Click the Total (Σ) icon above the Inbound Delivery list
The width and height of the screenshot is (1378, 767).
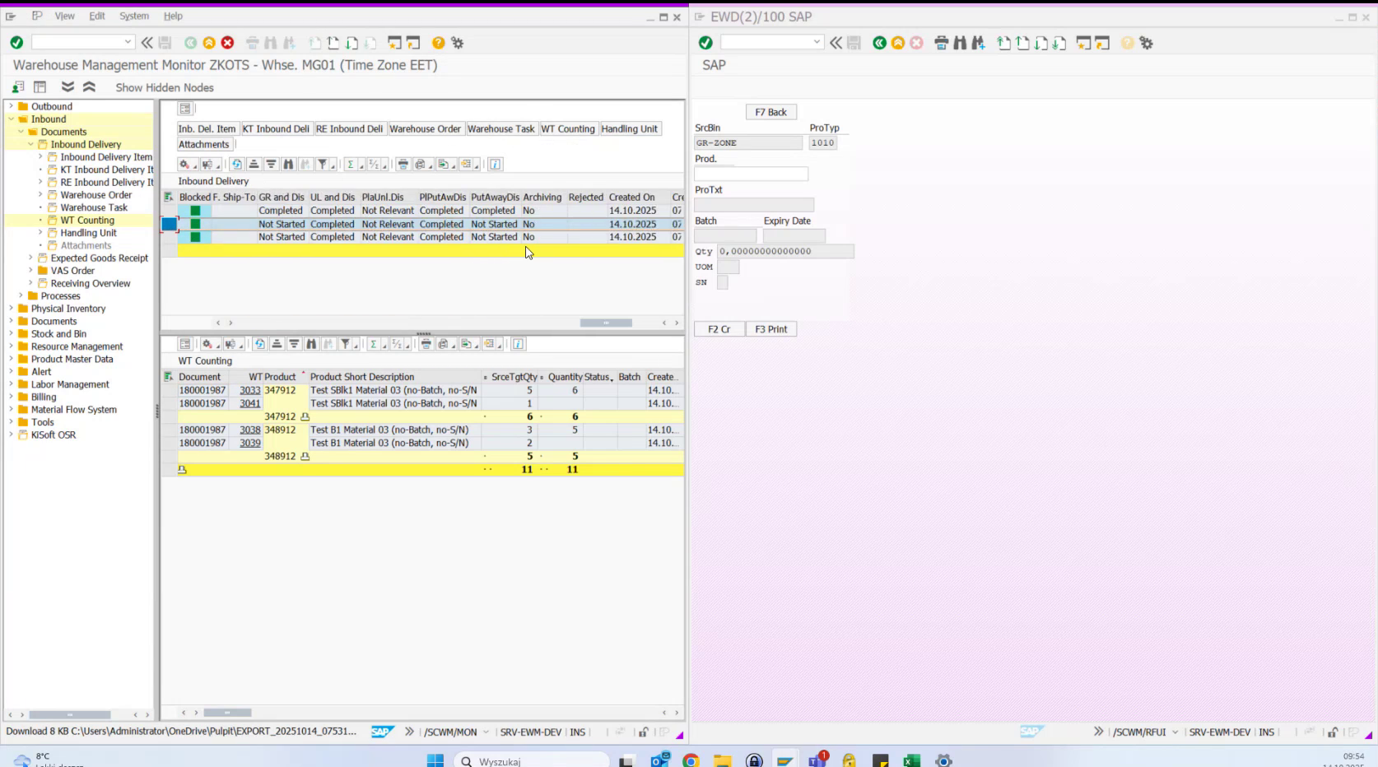351,164
